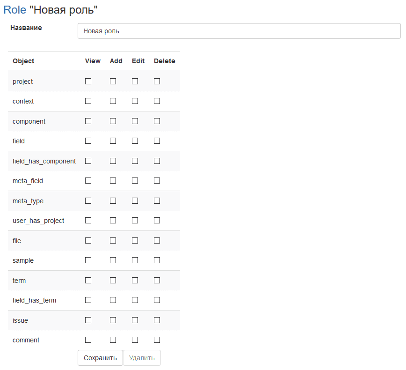Enable View permission for issue
The width and height of the screenshot is (406, 370).
click(x=88, y=320)
